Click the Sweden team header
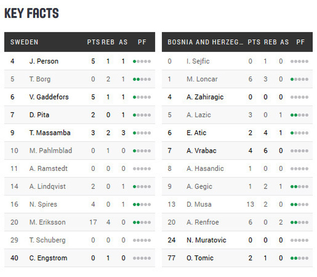The height and width of the screenshot is (277, 317). pyautogui.click(x=25, y=42)
